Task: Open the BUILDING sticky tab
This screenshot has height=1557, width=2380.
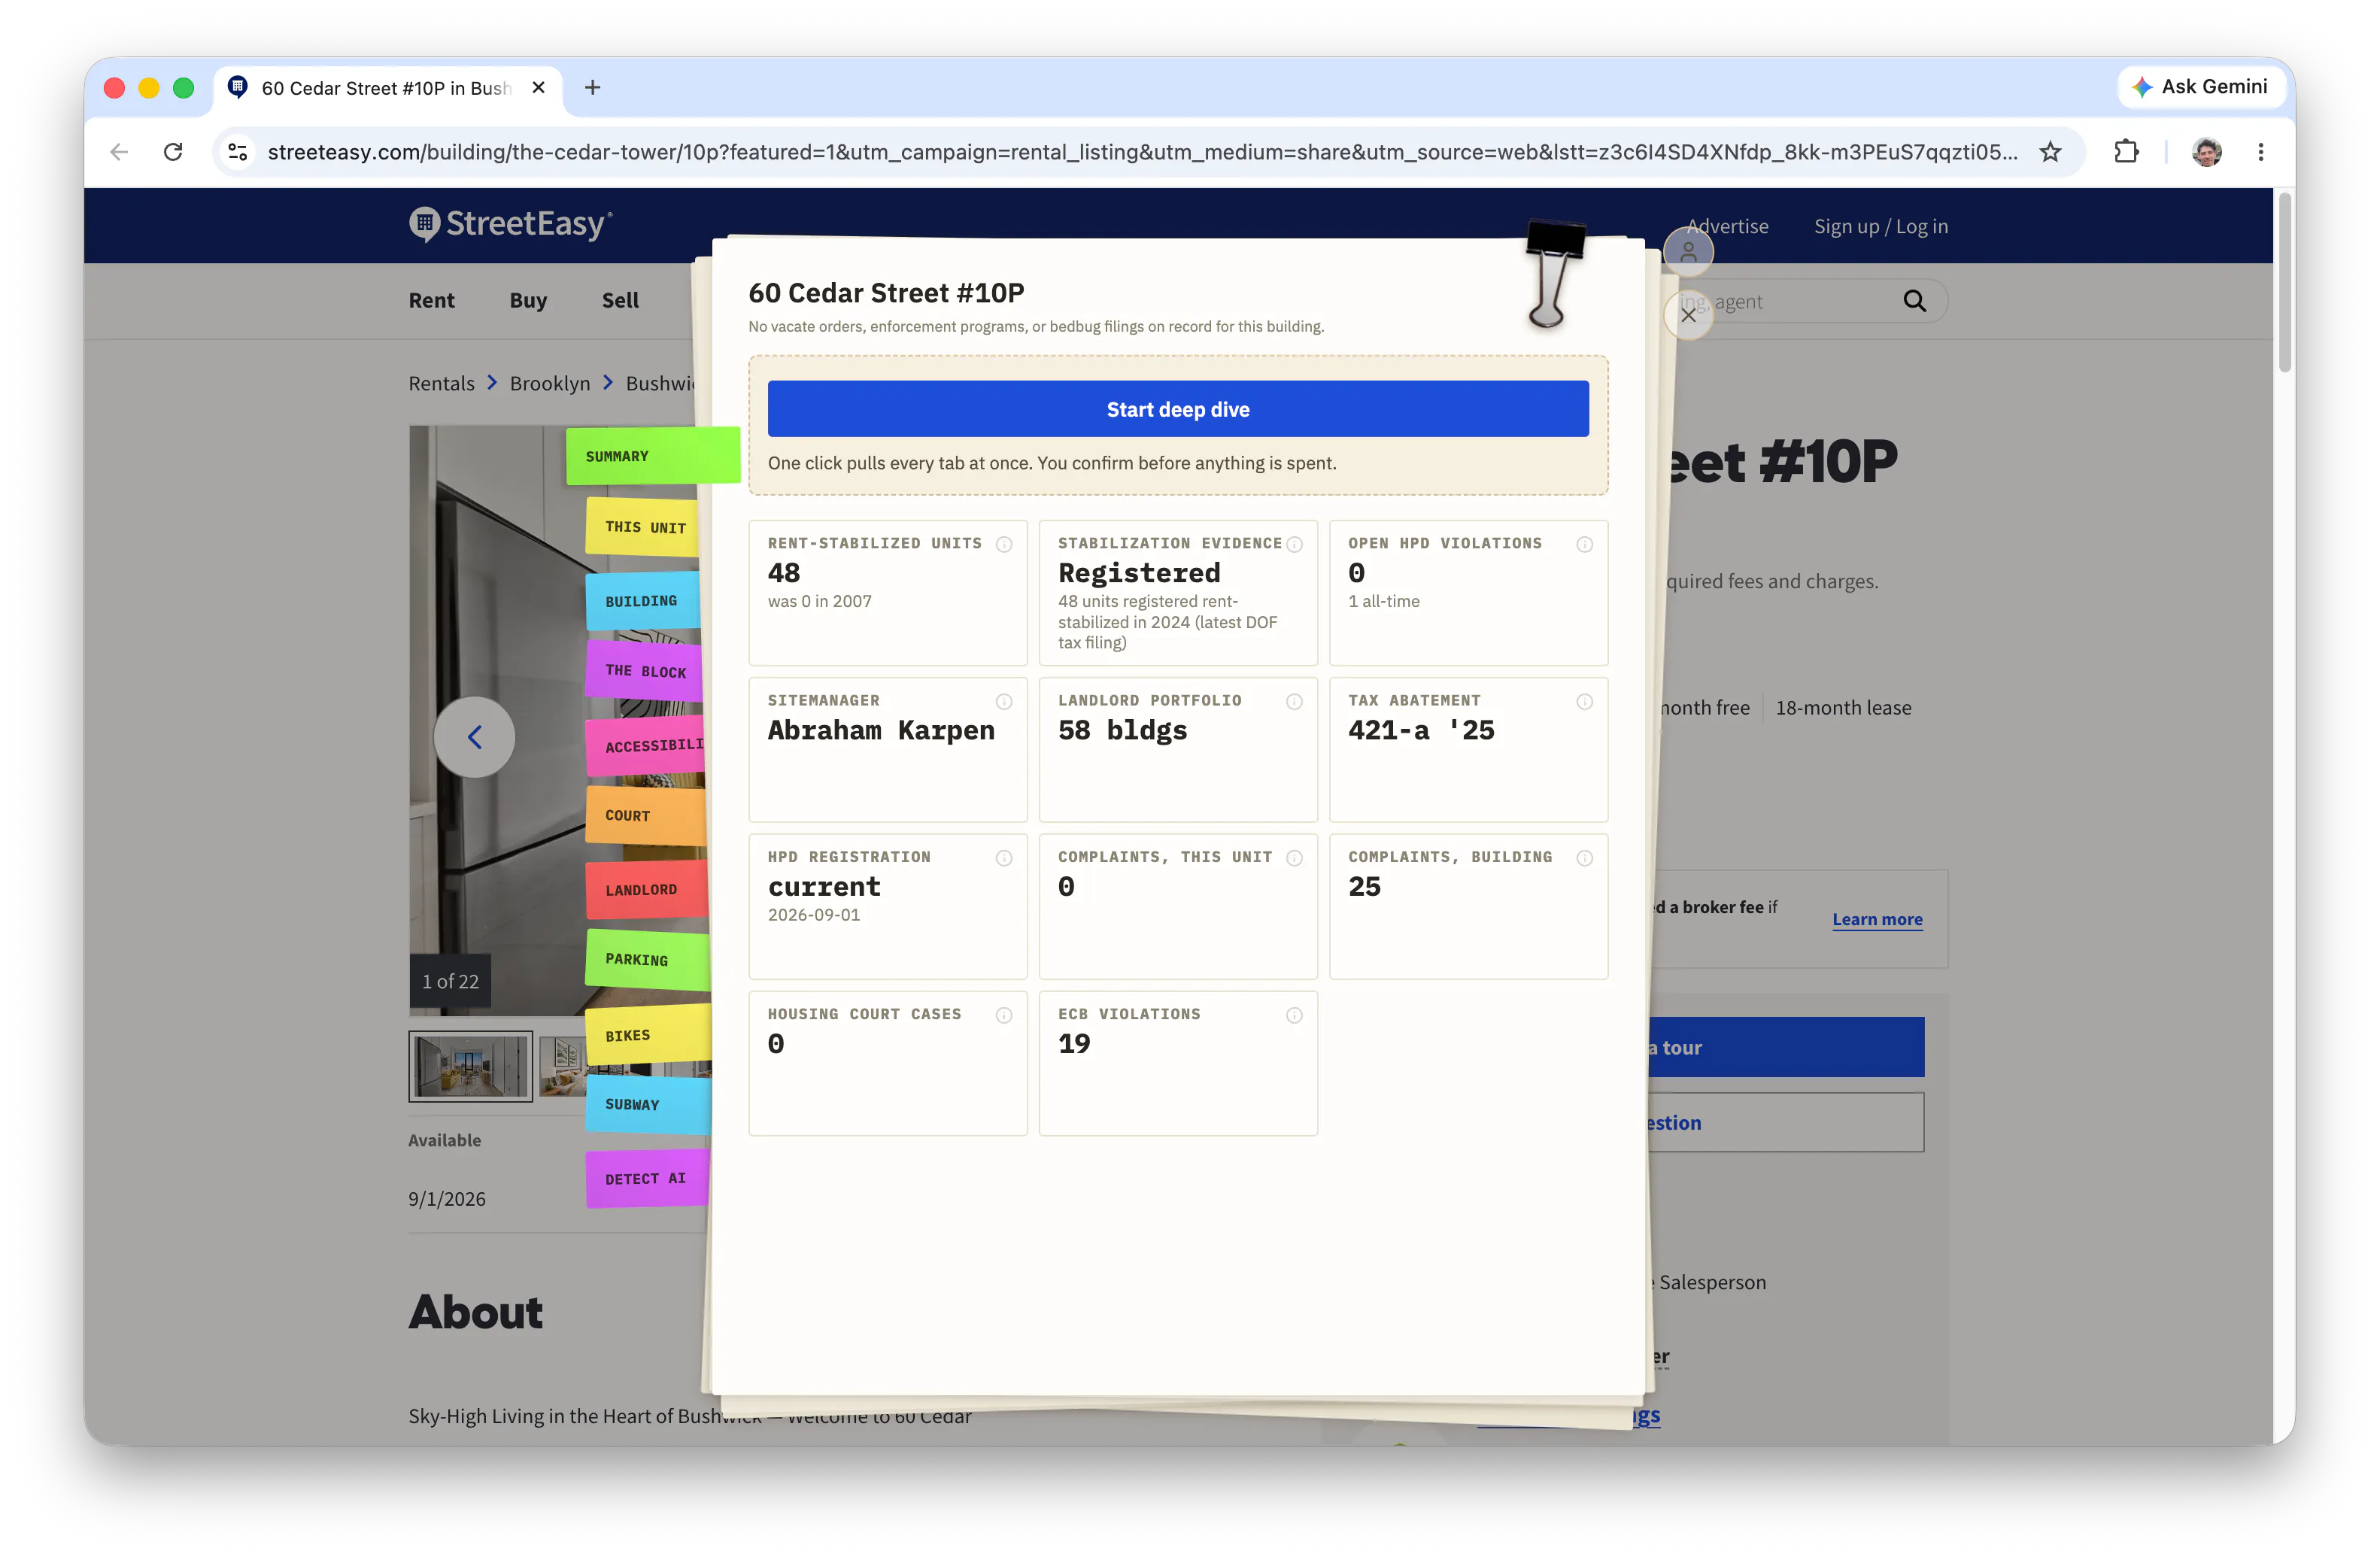Action: pyautogui.click(x=642, y=601)
